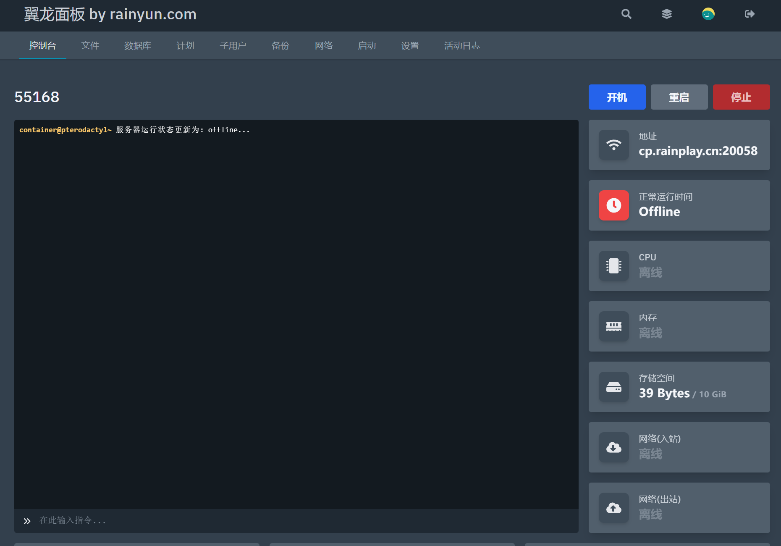Go to the 计划 tab
The height and width of the screenshot is (546, 781).
[185, 45]
